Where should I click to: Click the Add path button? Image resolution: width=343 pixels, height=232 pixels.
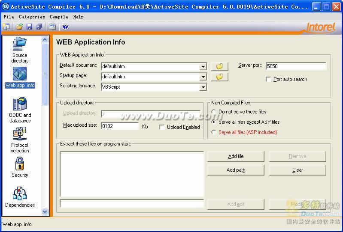click(x=236, y=170)
